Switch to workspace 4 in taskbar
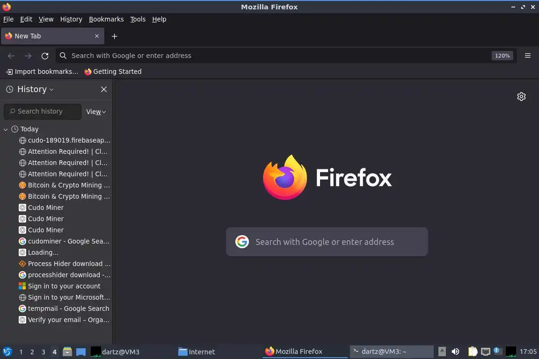Image resolution: width=539 pixels, height=359 pixels. [54, 352]
